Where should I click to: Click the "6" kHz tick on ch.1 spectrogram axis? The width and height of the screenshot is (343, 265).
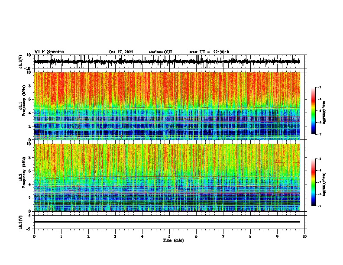pyautogui.click(x=30, y=100)
